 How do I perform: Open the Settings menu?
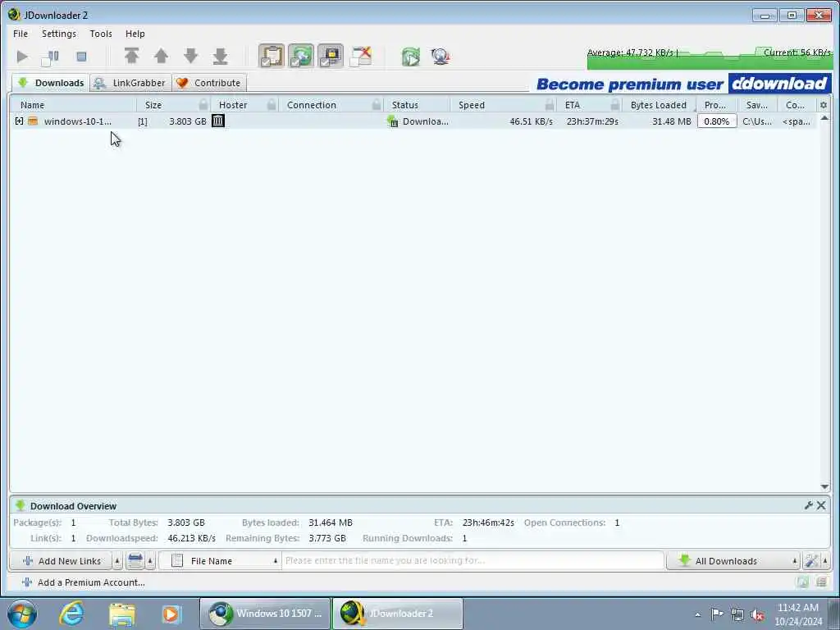(x=59, y=34)
